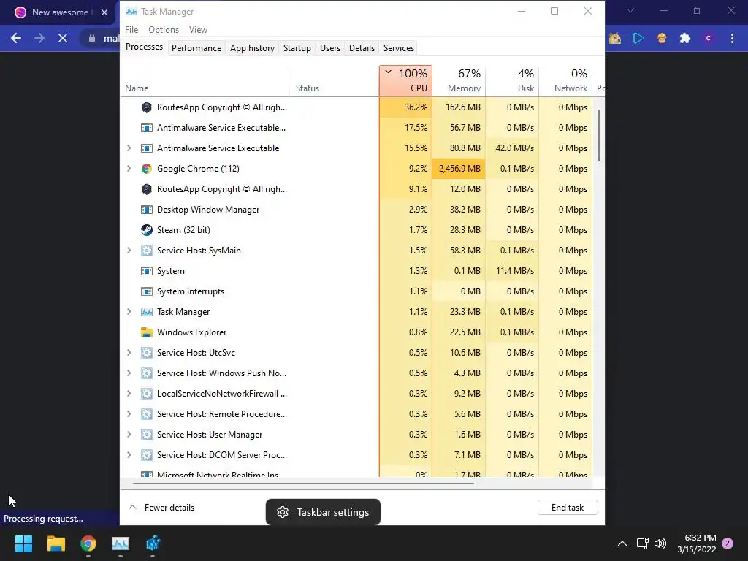Click the Task Manager process row icon

pyautogui.click(x=146, y=311)
